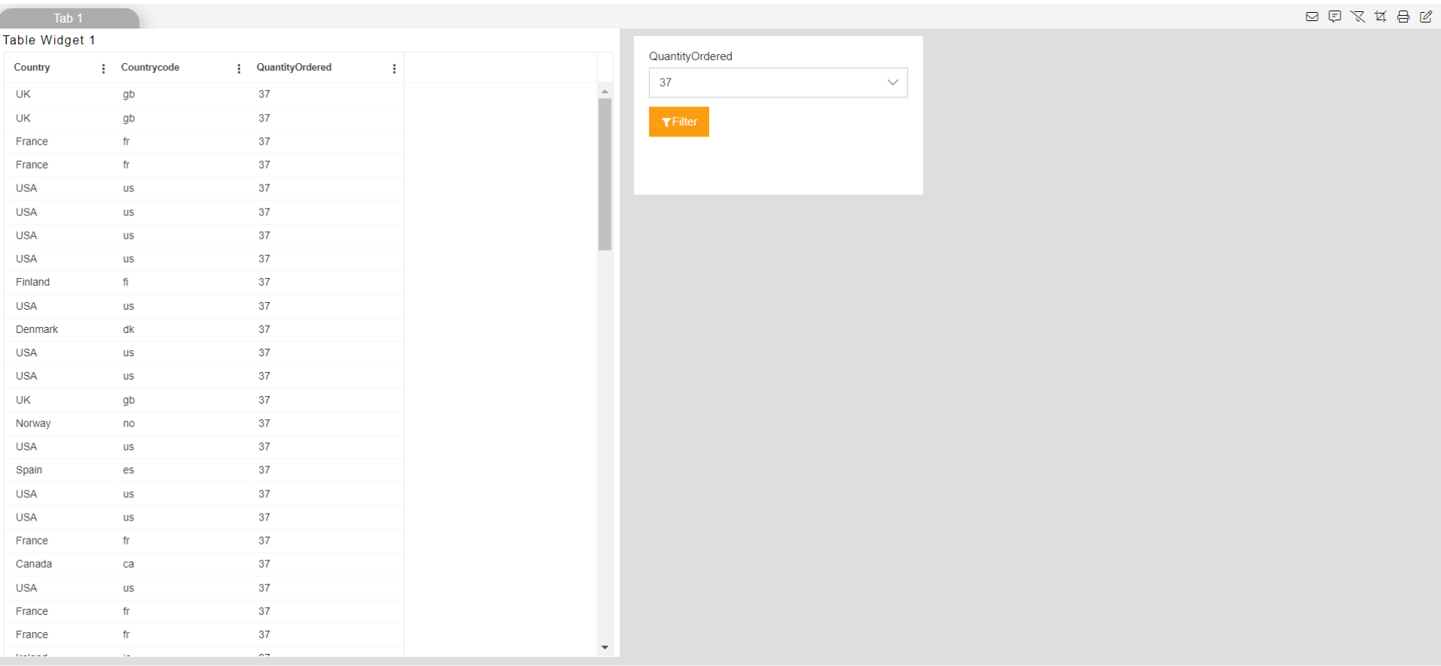Click the crop snapshot icon

point(1380,16)
